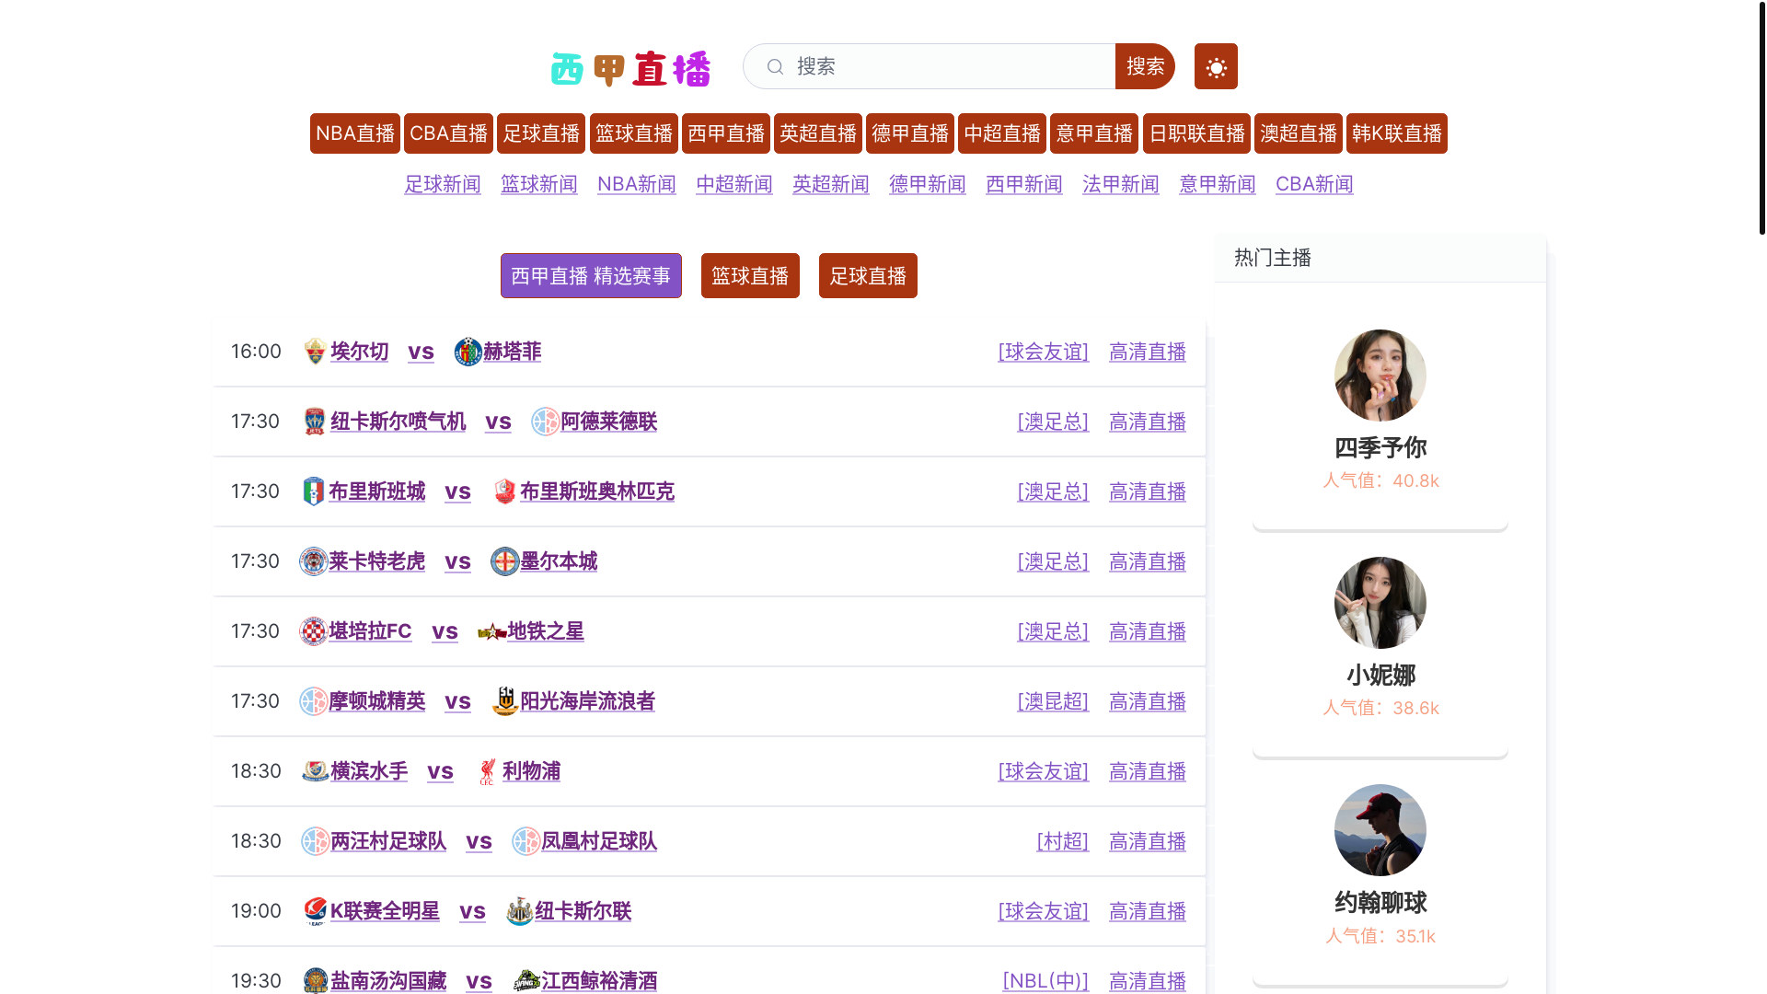Click the 搜索 search button

pos(1145,66)
